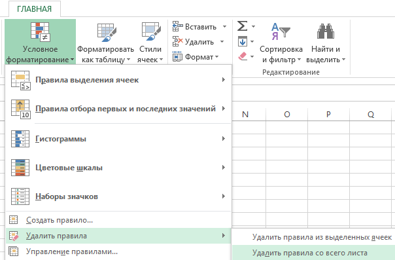Choose Создать правило... menu item
Image resolution: width=395 pixels, height=260 pixels.
tap(118, 220)
